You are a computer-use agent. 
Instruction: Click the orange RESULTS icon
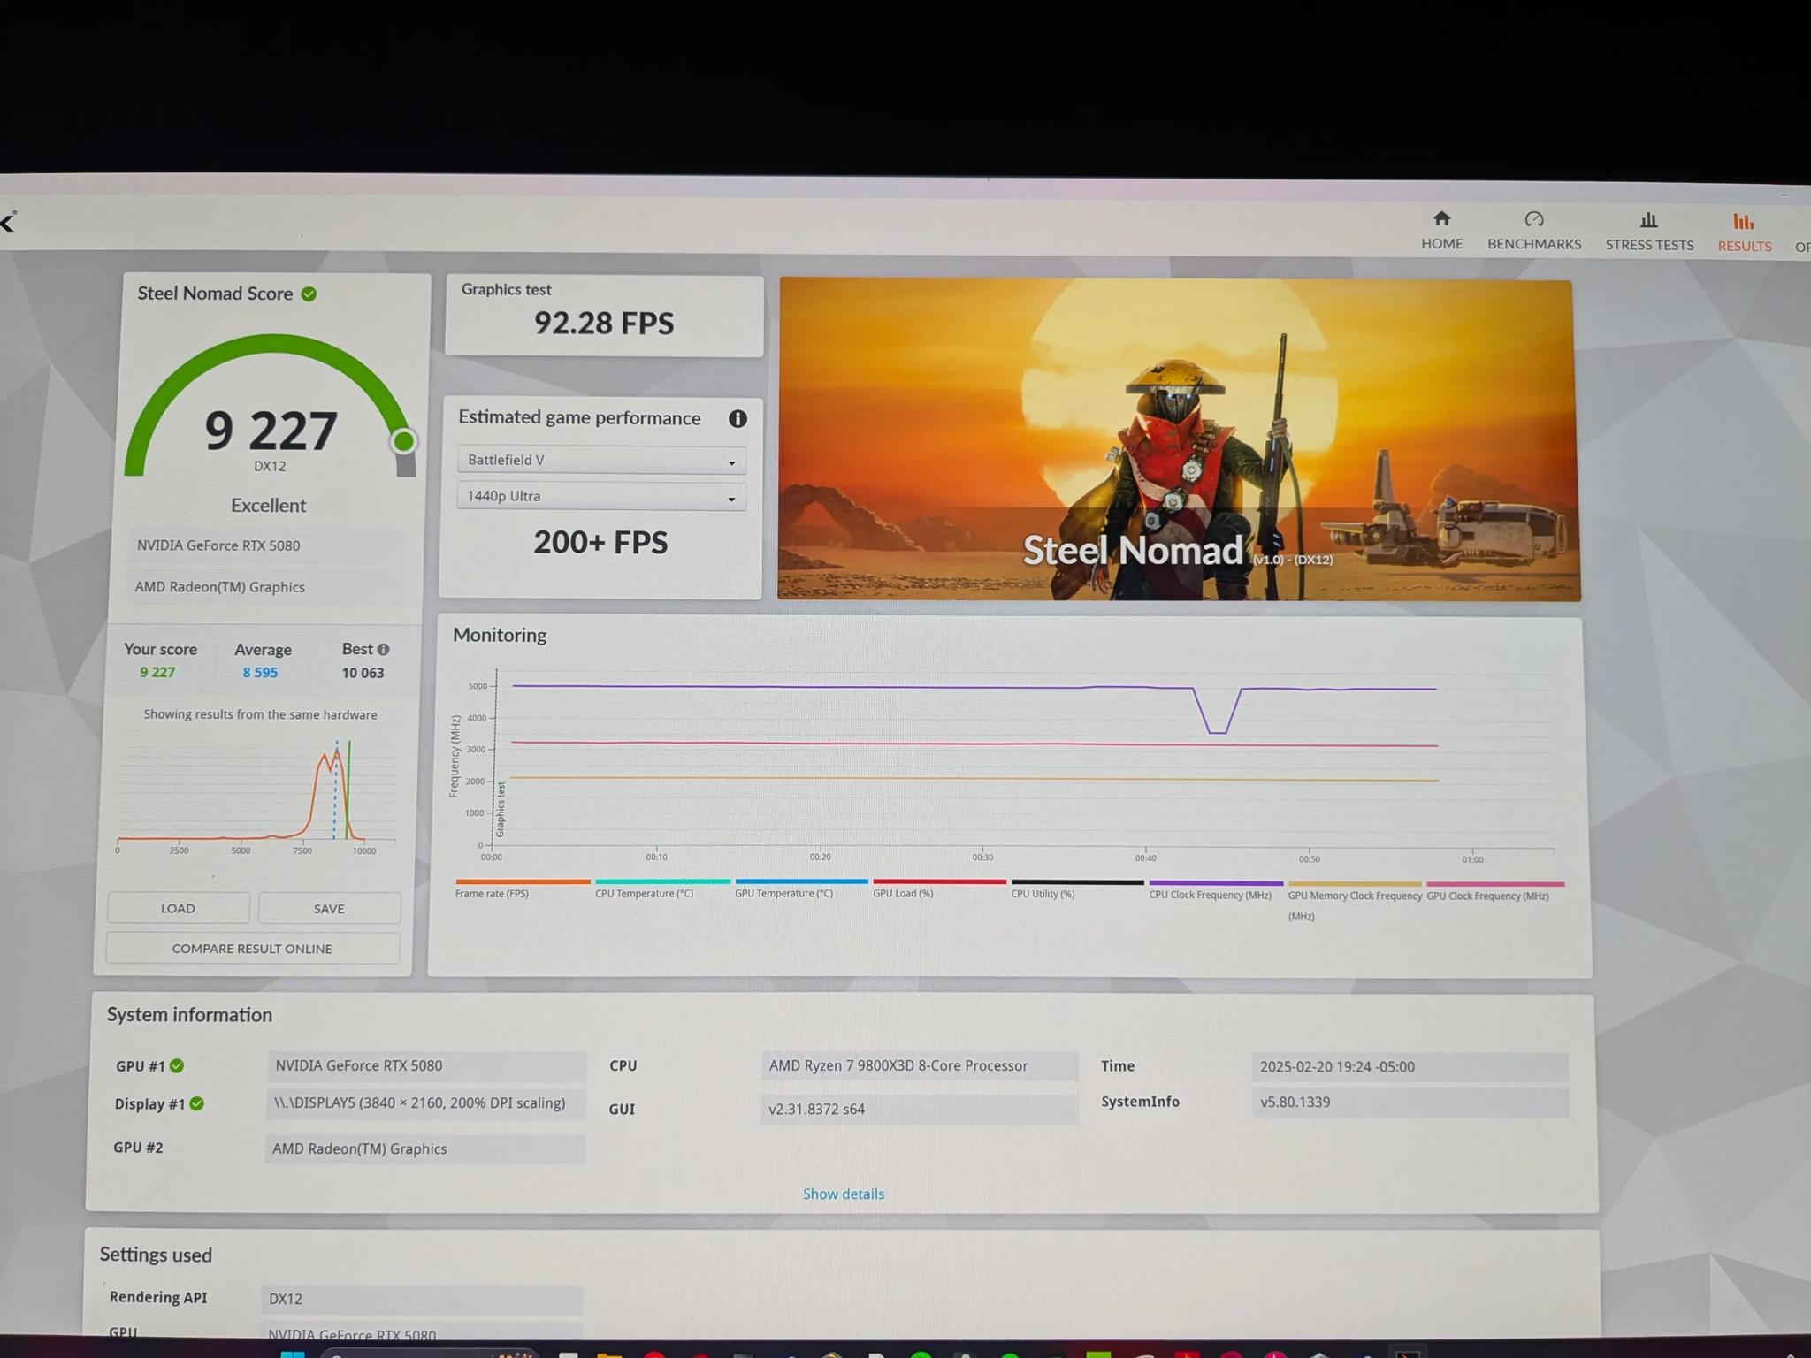tap(1743, 221)
